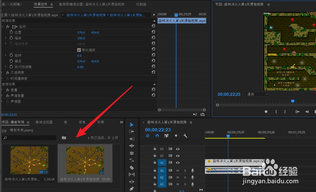Toggle sync lock on A1 track
Image resolution: width=316 pixels, height=192 pixels.
pyautogui.click(x=170, y=170)
